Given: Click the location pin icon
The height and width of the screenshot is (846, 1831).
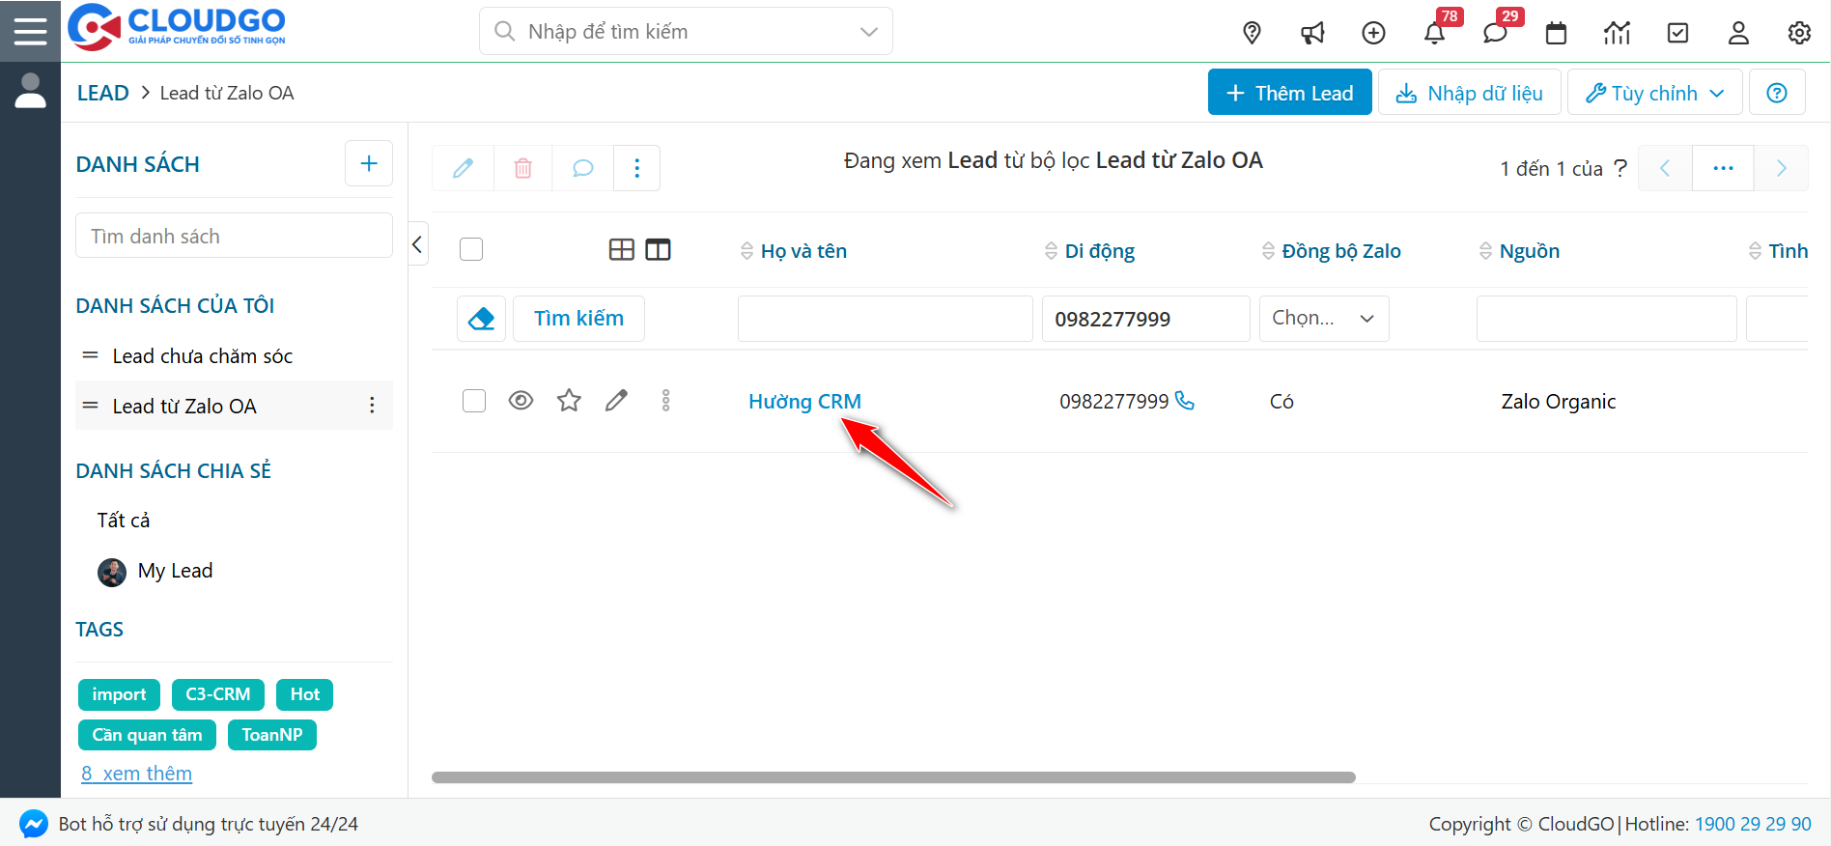Looking at the screenshot, I should [x=1252, y=33].
